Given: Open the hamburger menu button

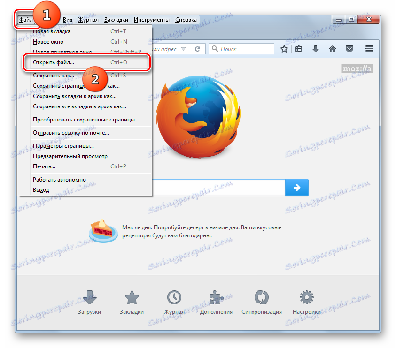Looking at the screenshot, I should (x=369, y=49).
